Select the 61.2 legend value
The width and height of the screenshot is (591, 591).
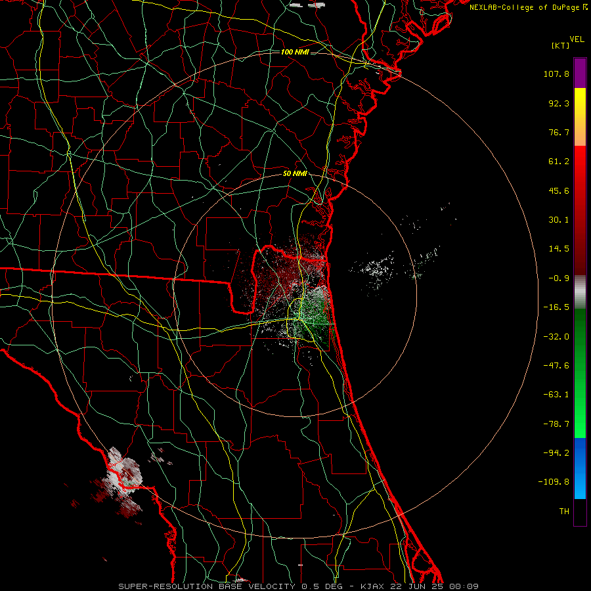[x=559, y=162]
